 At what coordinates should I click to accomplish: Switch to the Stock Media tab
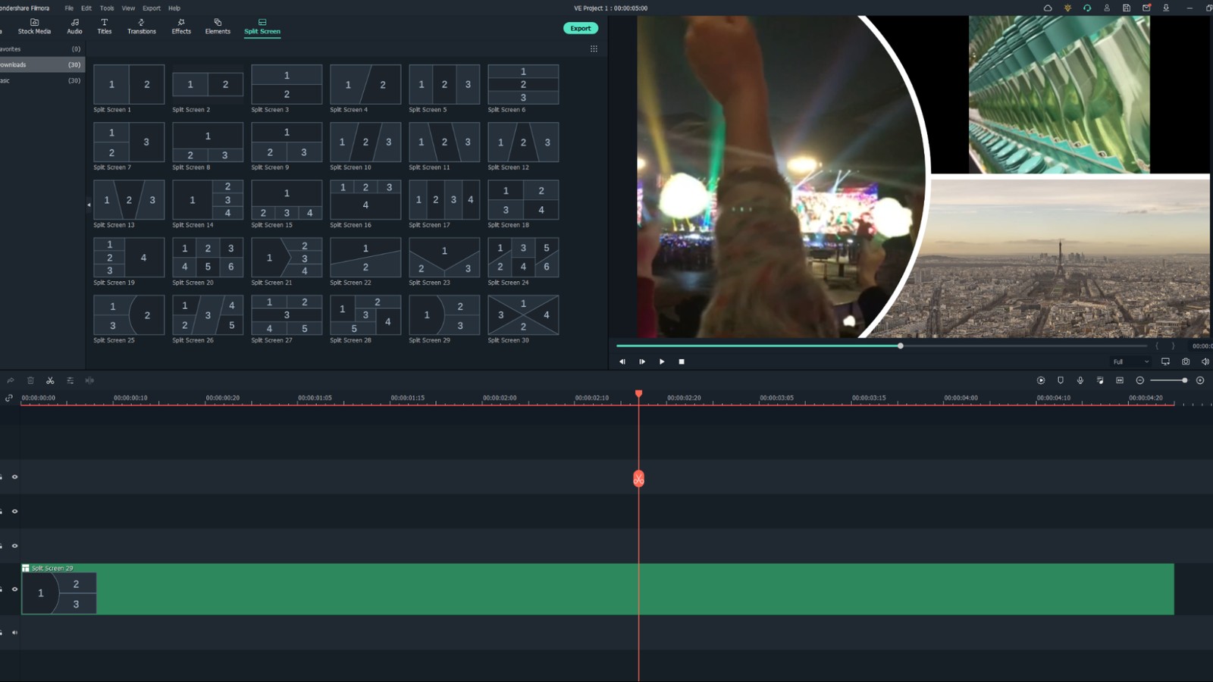click(x=34, y=27)
